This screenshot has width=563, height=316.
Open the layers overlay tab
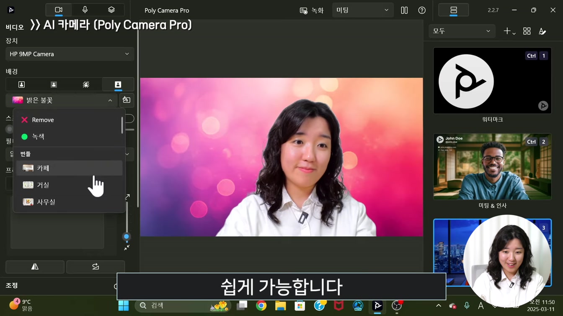coord(111,10)
